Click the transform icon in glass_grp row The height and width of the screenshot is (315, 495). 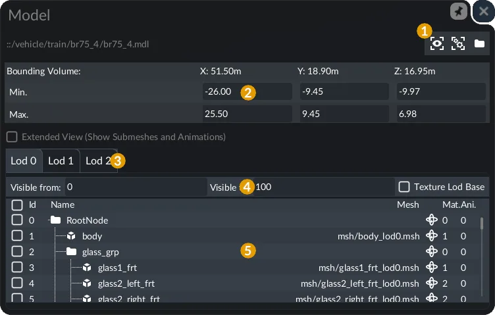(432, 251)
